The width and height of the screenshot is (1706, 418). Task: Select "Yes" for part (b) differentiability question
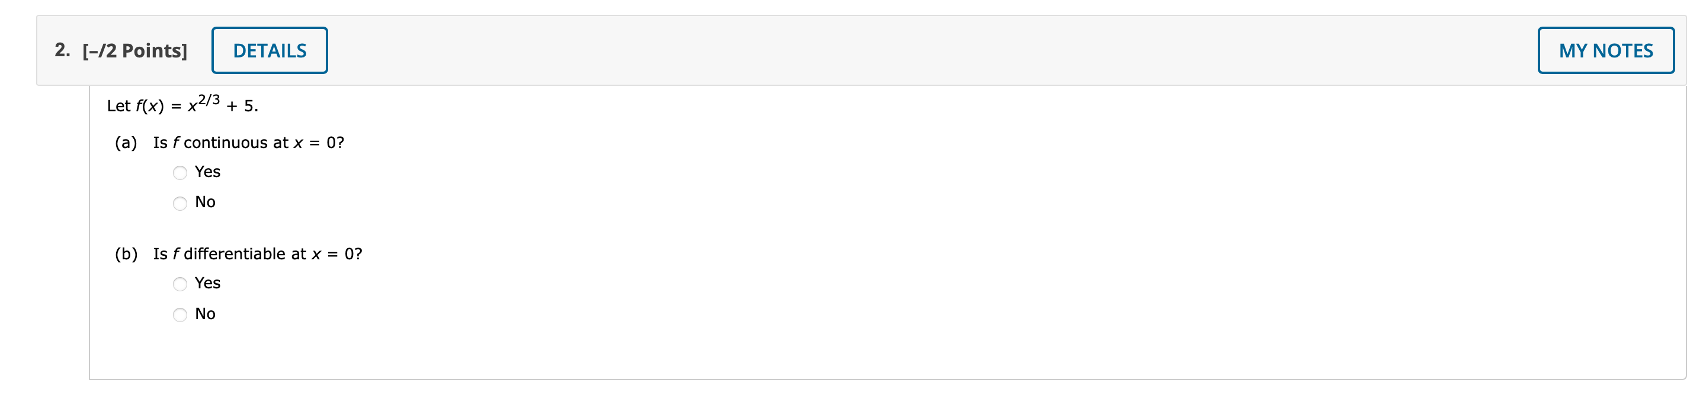pos(179,284)
